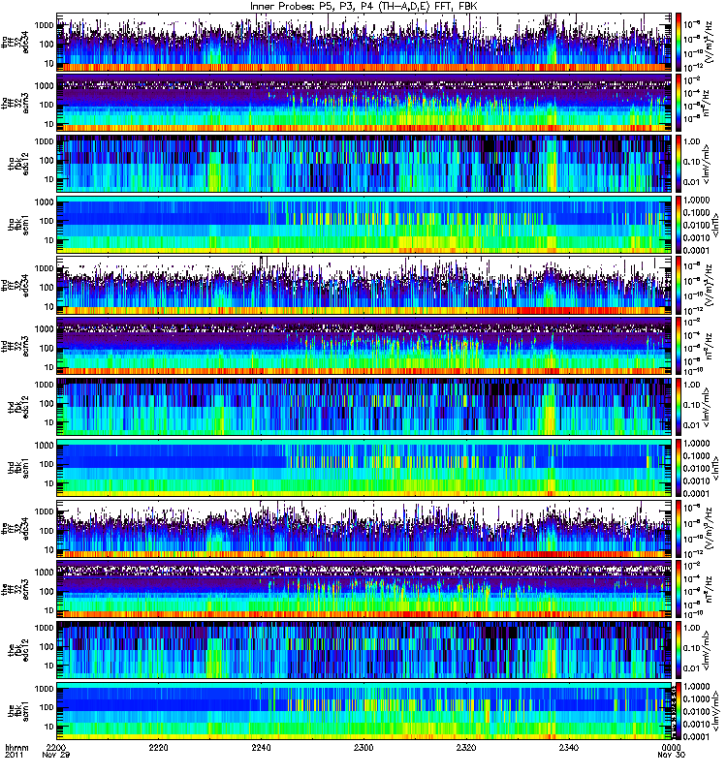This screenshot has height=775, width=727.
Task: Click the color bar of tha scm3 panel
Action: 678,103
